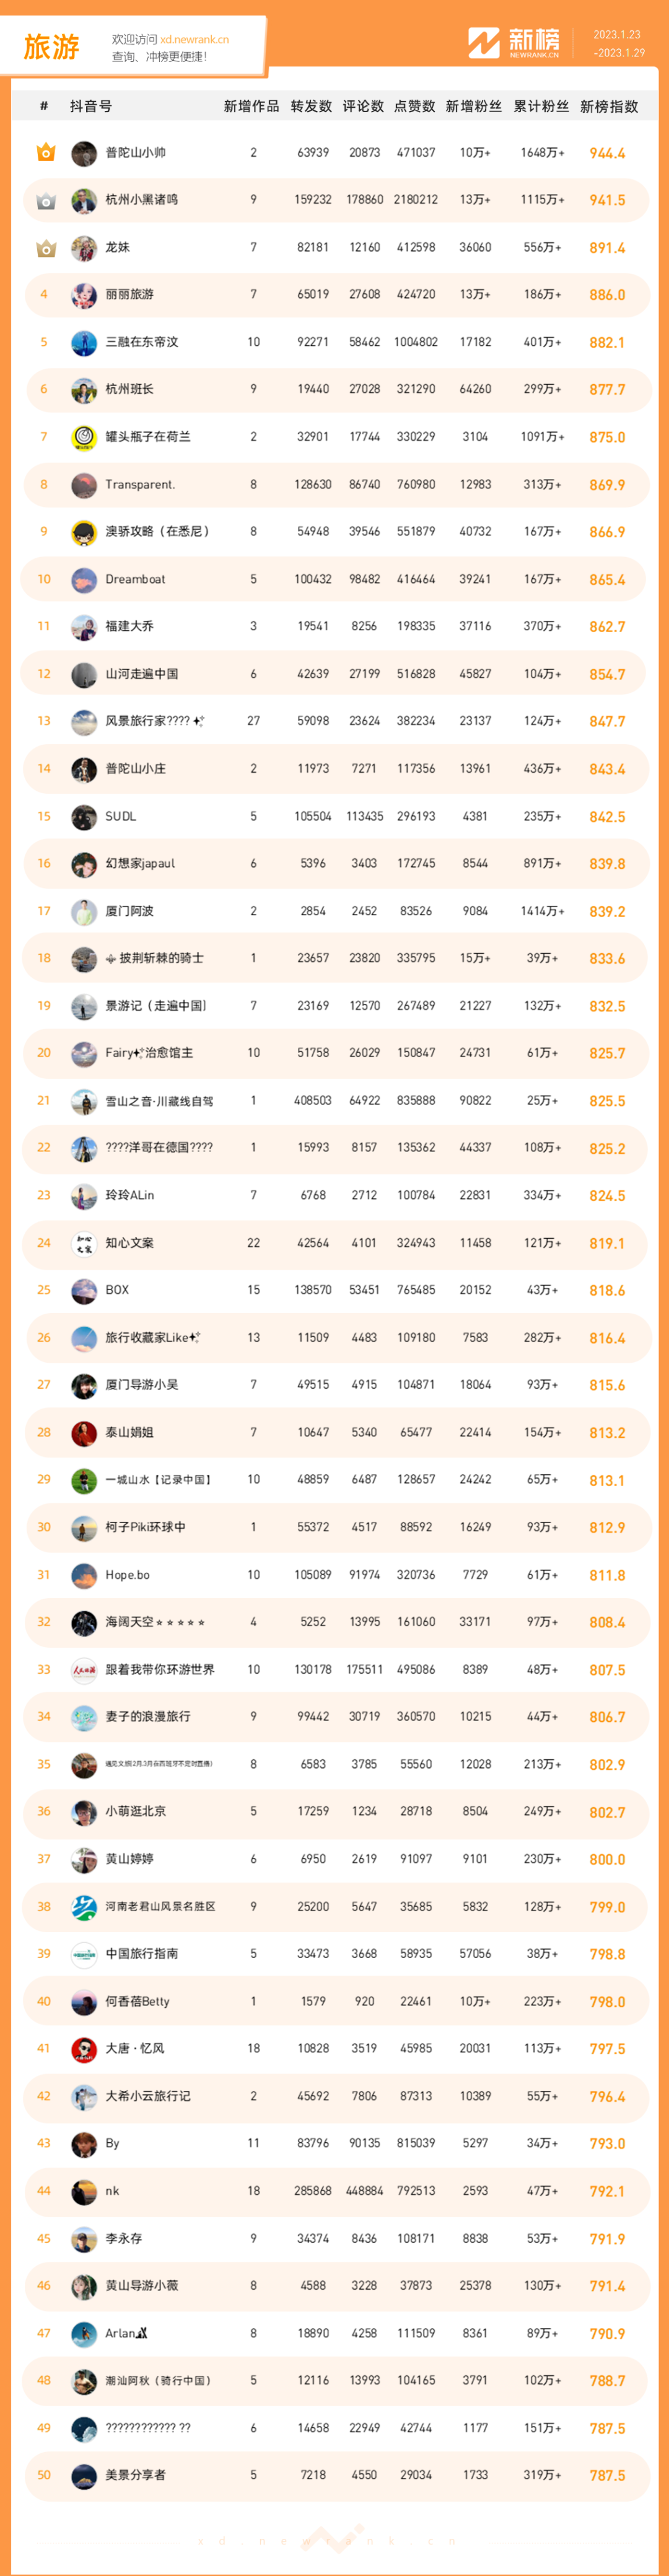Viewport: 669px width, 2576px height.
Task: Click the bronze crown third-place icon
Action: tap(45, 248)
